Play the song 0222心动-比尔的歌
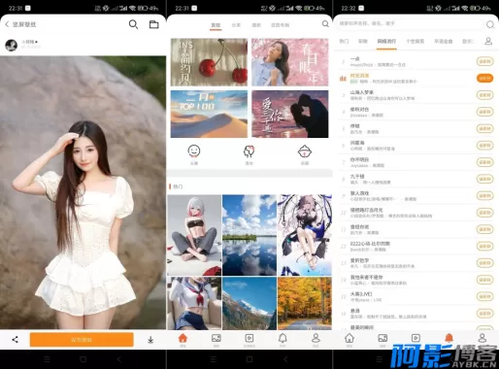 point(370,244)
